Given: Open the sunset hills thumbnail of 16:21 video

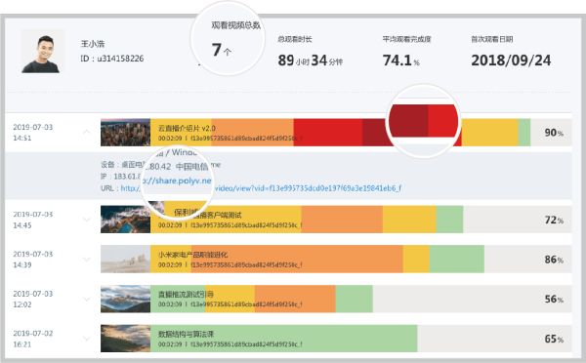Looking at the screenshot, I should pos(125,339).
